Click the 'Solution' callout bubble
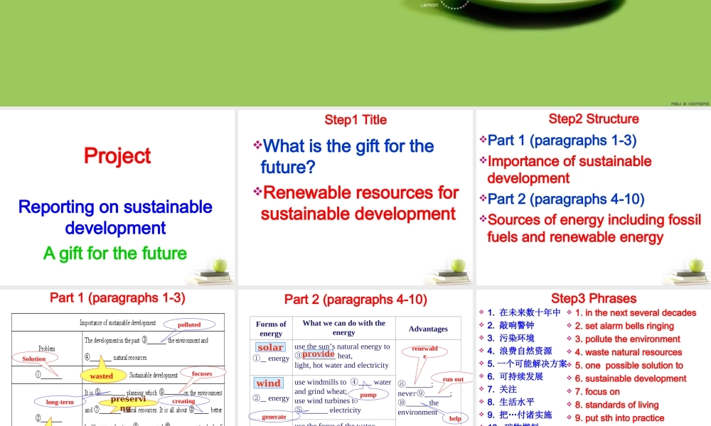 34,358
